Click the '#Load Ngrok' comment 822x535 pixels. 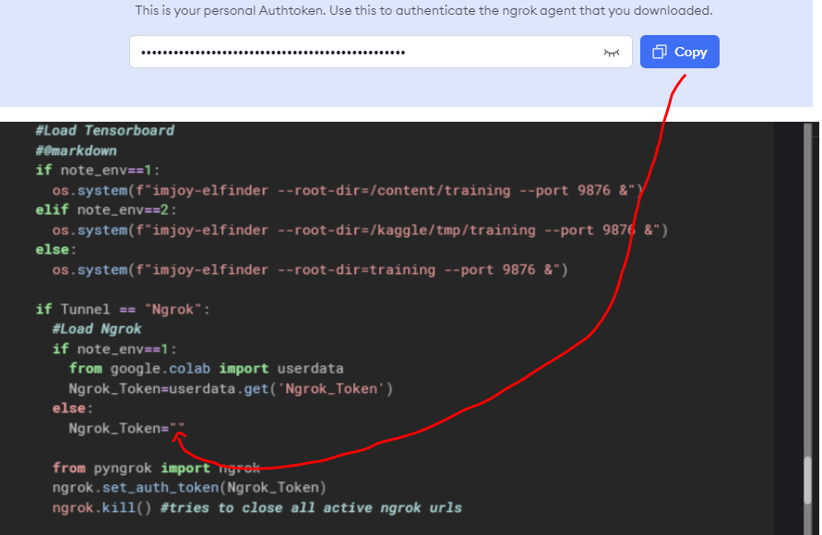(x=97, y=329)
